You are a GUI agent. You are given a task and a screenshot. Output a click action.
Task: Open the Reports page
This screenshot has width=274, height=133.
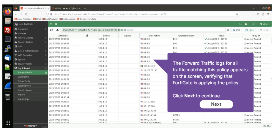30,95
